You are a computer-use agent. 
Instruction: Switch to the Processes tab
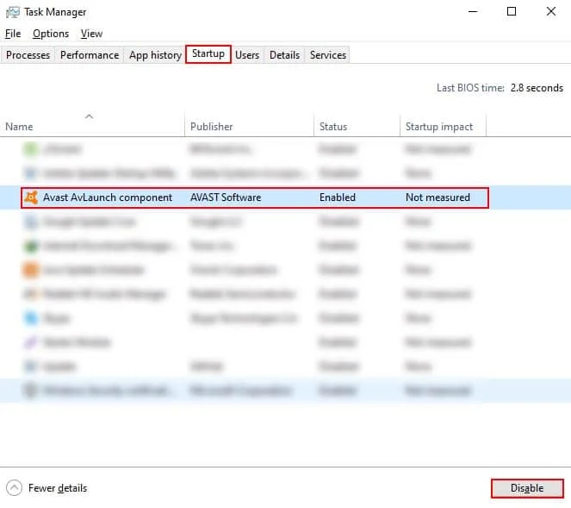point(28,55)
